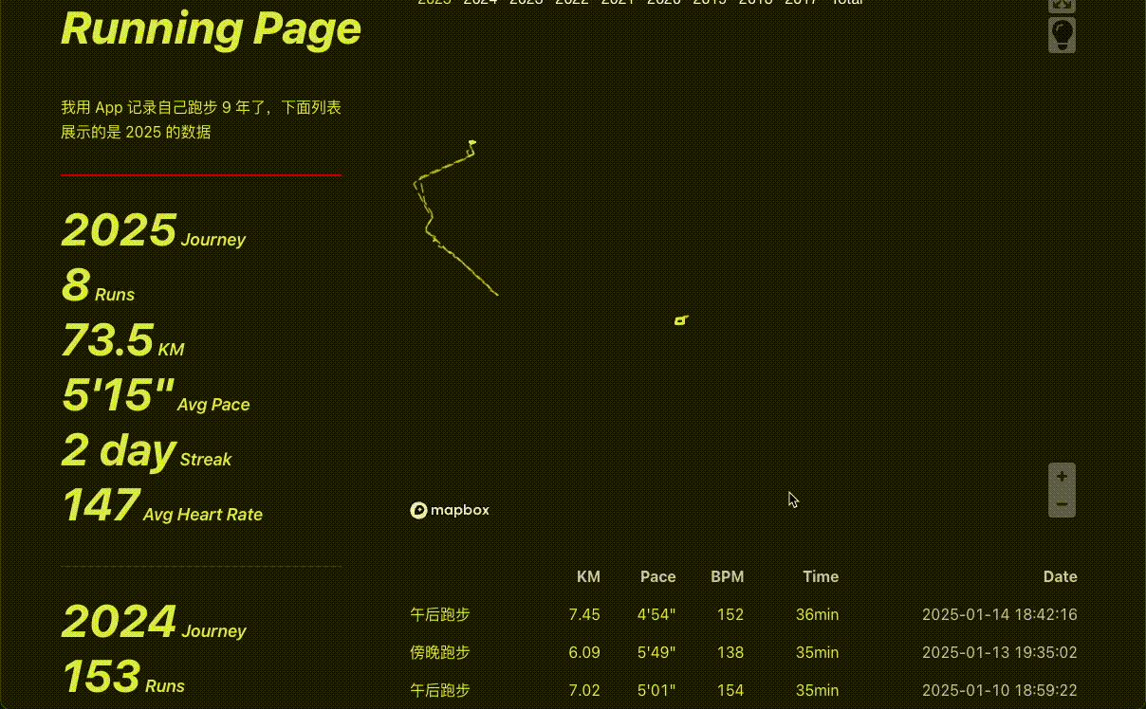This screenshot has width=1146, height=709.
Task: Select the 傍晚跑步 6.09 km run row
Action: tap(440, 652)
